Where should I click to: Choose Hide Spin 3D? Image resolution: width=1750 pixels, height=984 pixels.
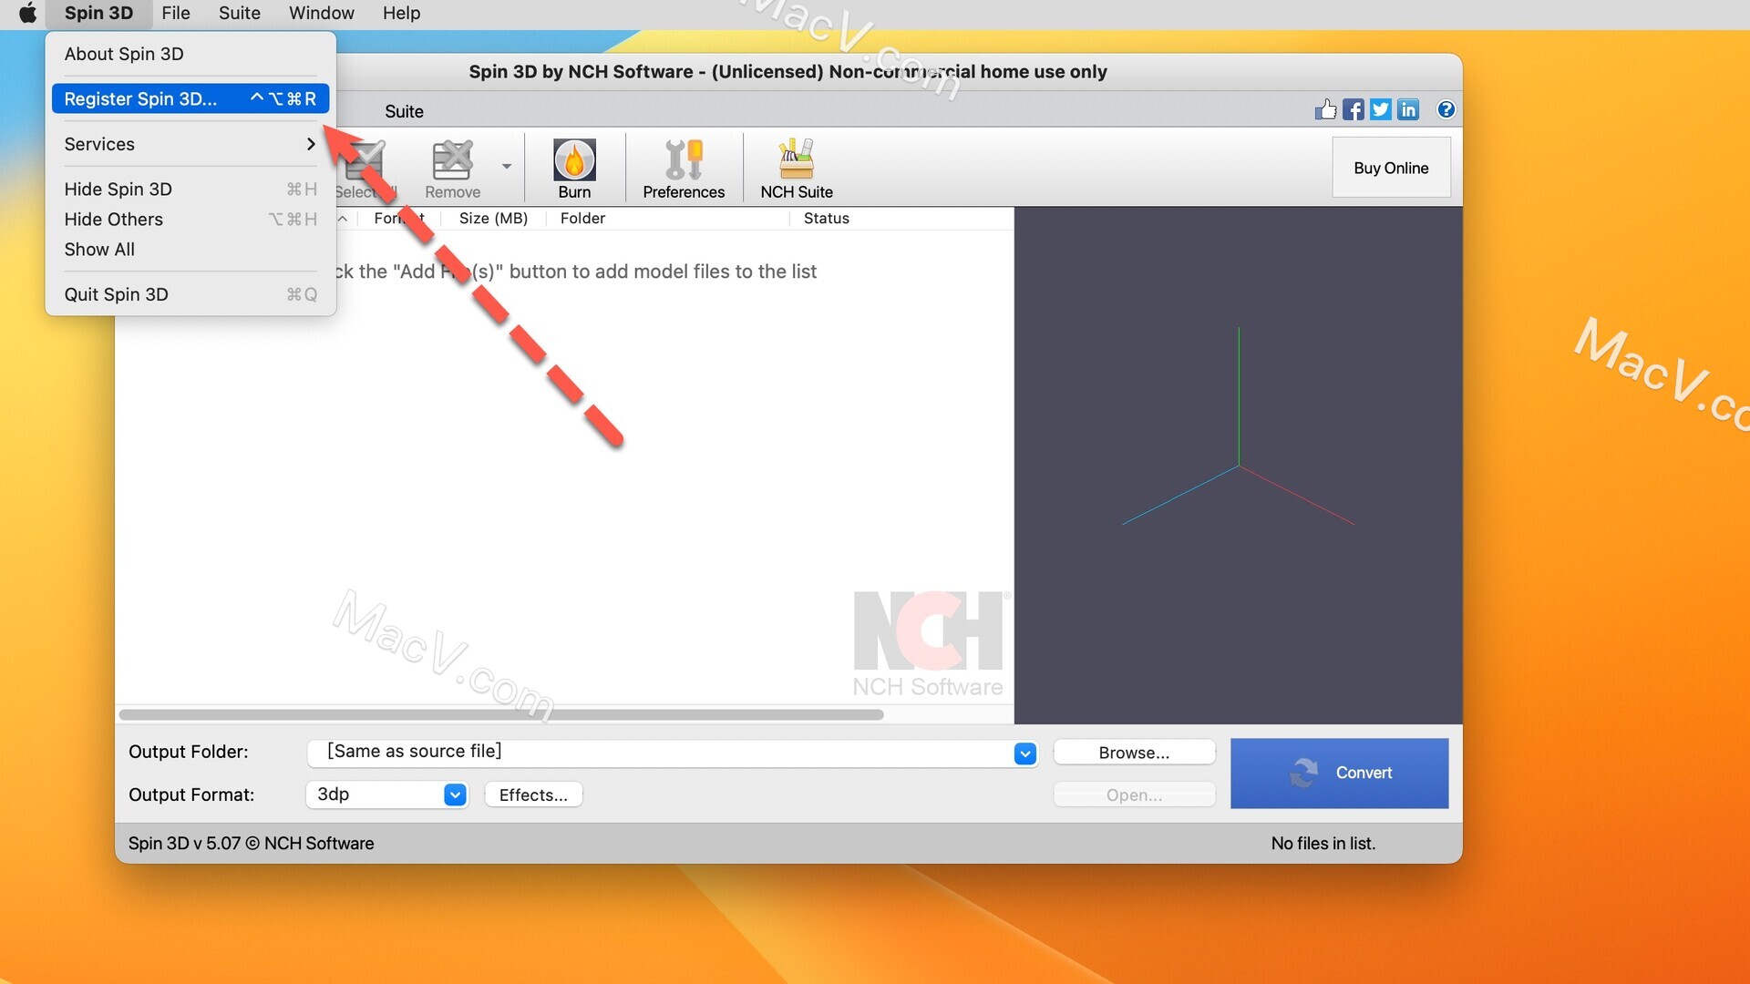pos(190,189)
